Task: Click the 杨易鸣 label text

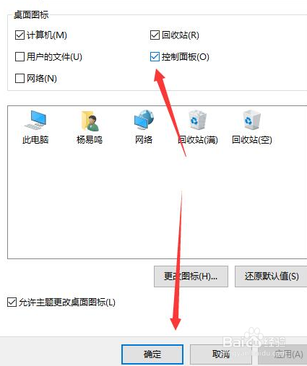Action: coord(90,139)
